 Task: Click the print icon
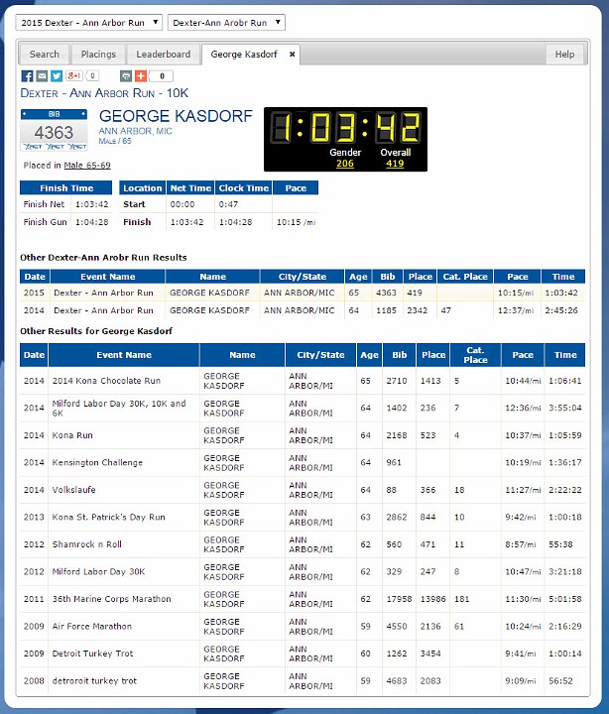click(126, 75)
